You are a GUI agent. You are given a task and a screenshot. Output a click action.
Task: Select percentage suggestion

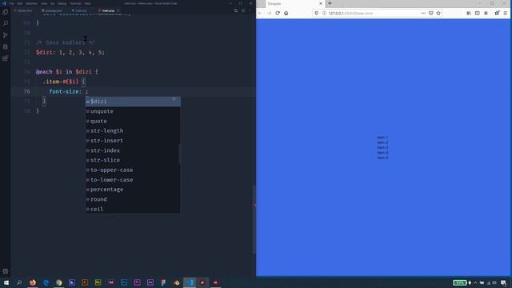click(x=133, y=190)
